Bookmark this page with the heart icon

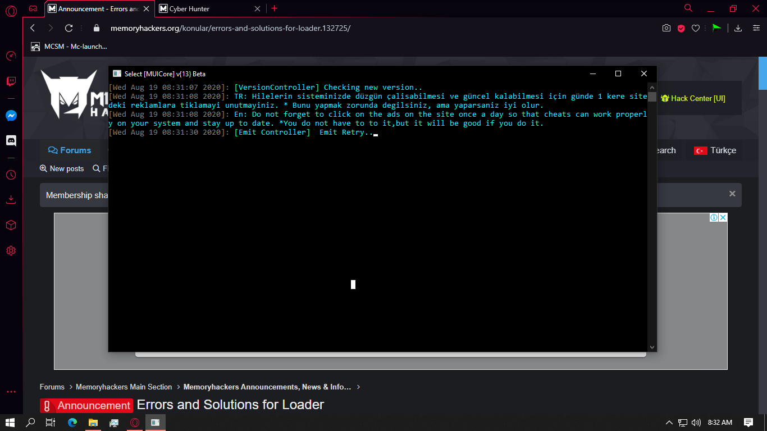696,28
